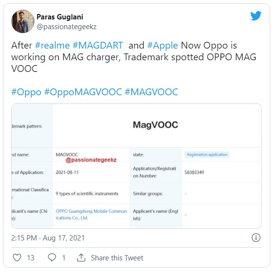
Task: Click the 13 likes count
Action: click(x=31, y=257)
